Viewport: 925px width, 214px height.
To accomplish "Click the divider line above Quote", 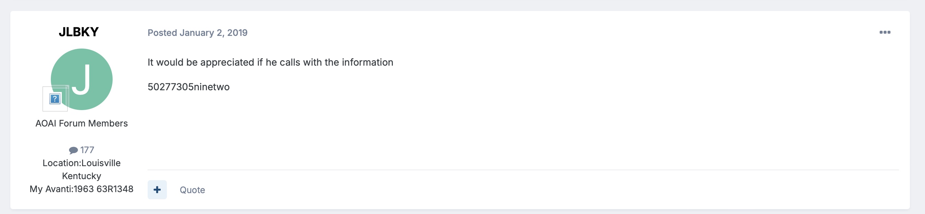I will click(523, 170).
